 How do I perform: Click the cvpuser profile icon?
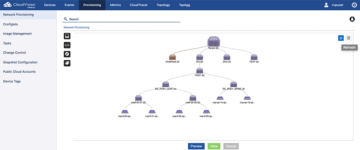tap(326, 5)
